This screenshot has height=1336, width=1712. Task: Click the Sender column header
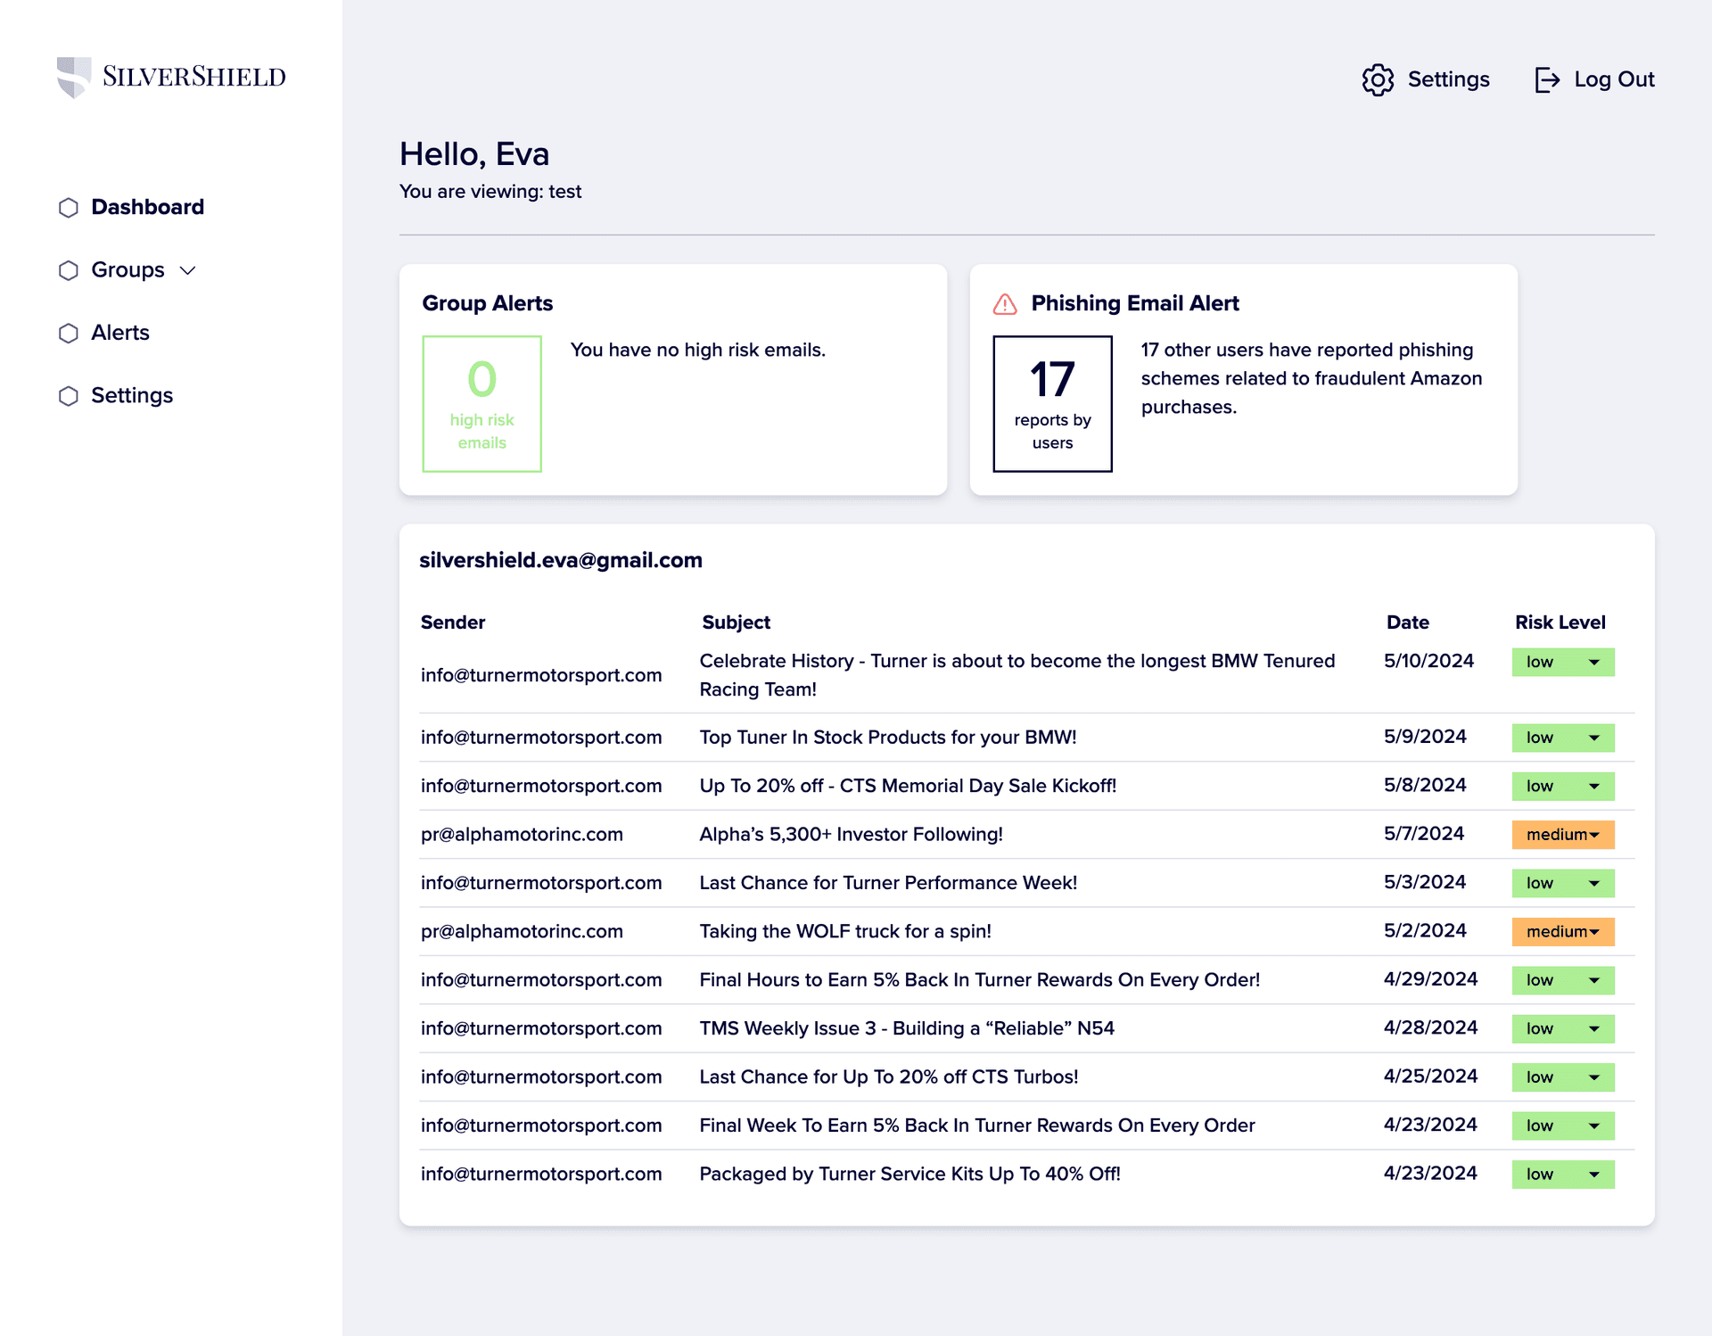(x=453, y=623)
